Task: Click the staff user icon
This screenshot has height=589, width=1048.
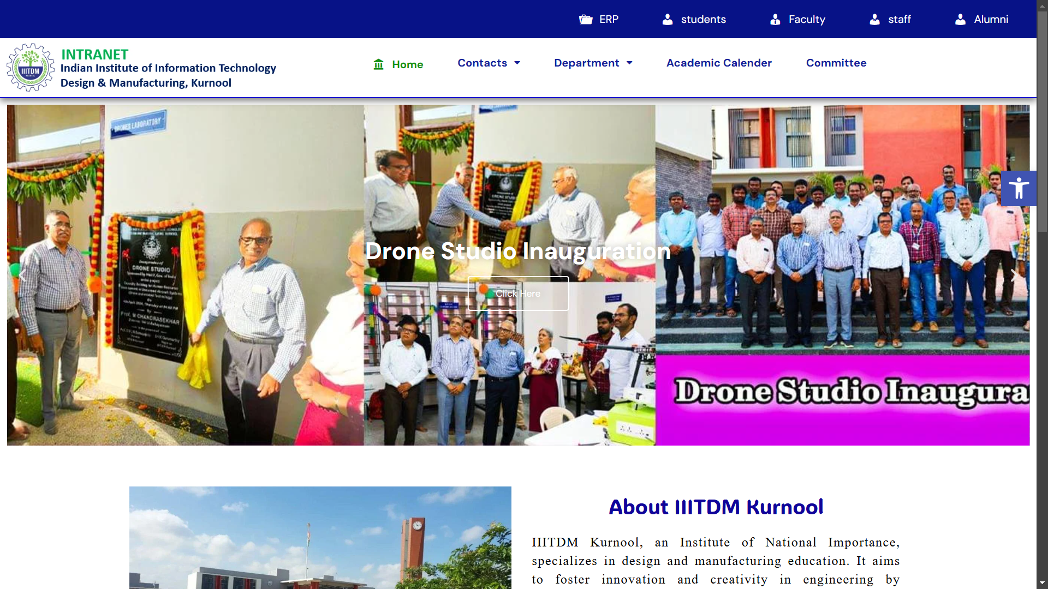Action: pyautogui.click(x=874, y=20)
